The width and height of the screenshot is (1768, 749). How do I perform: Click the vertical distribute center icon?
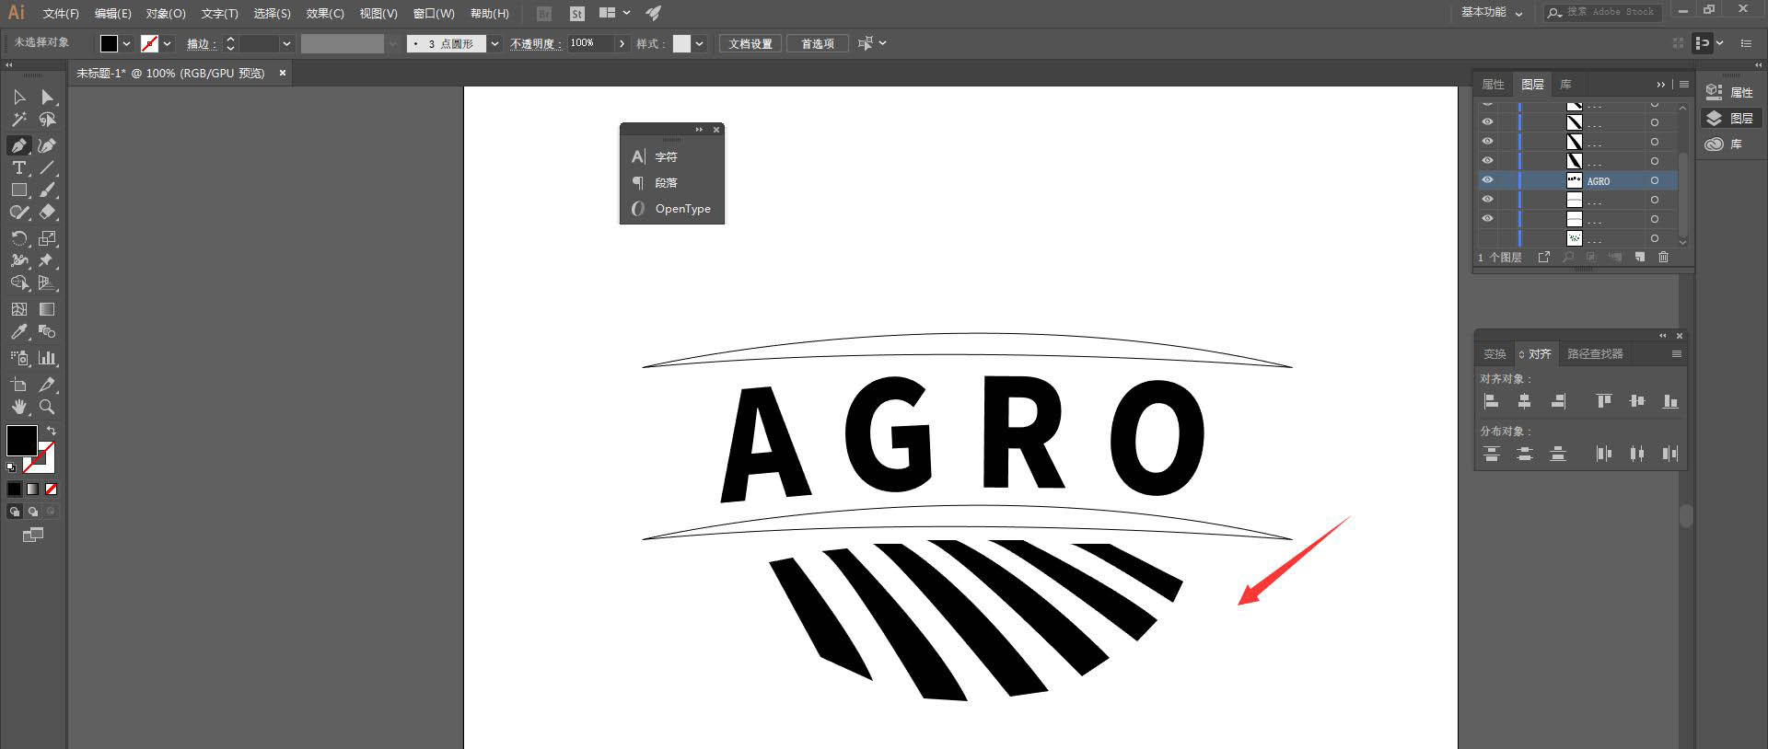pyautogui.click(x=1525, y=454)
